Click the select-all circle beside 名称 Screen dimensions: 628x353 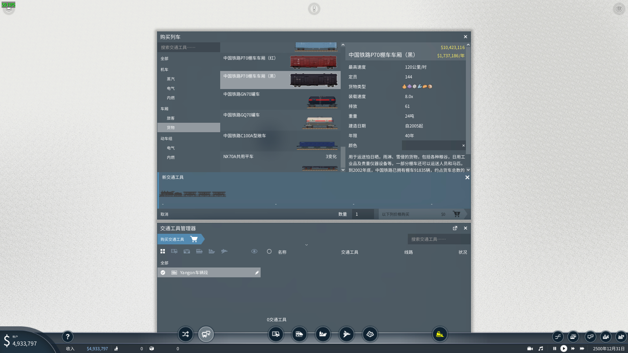pos(269,251)
